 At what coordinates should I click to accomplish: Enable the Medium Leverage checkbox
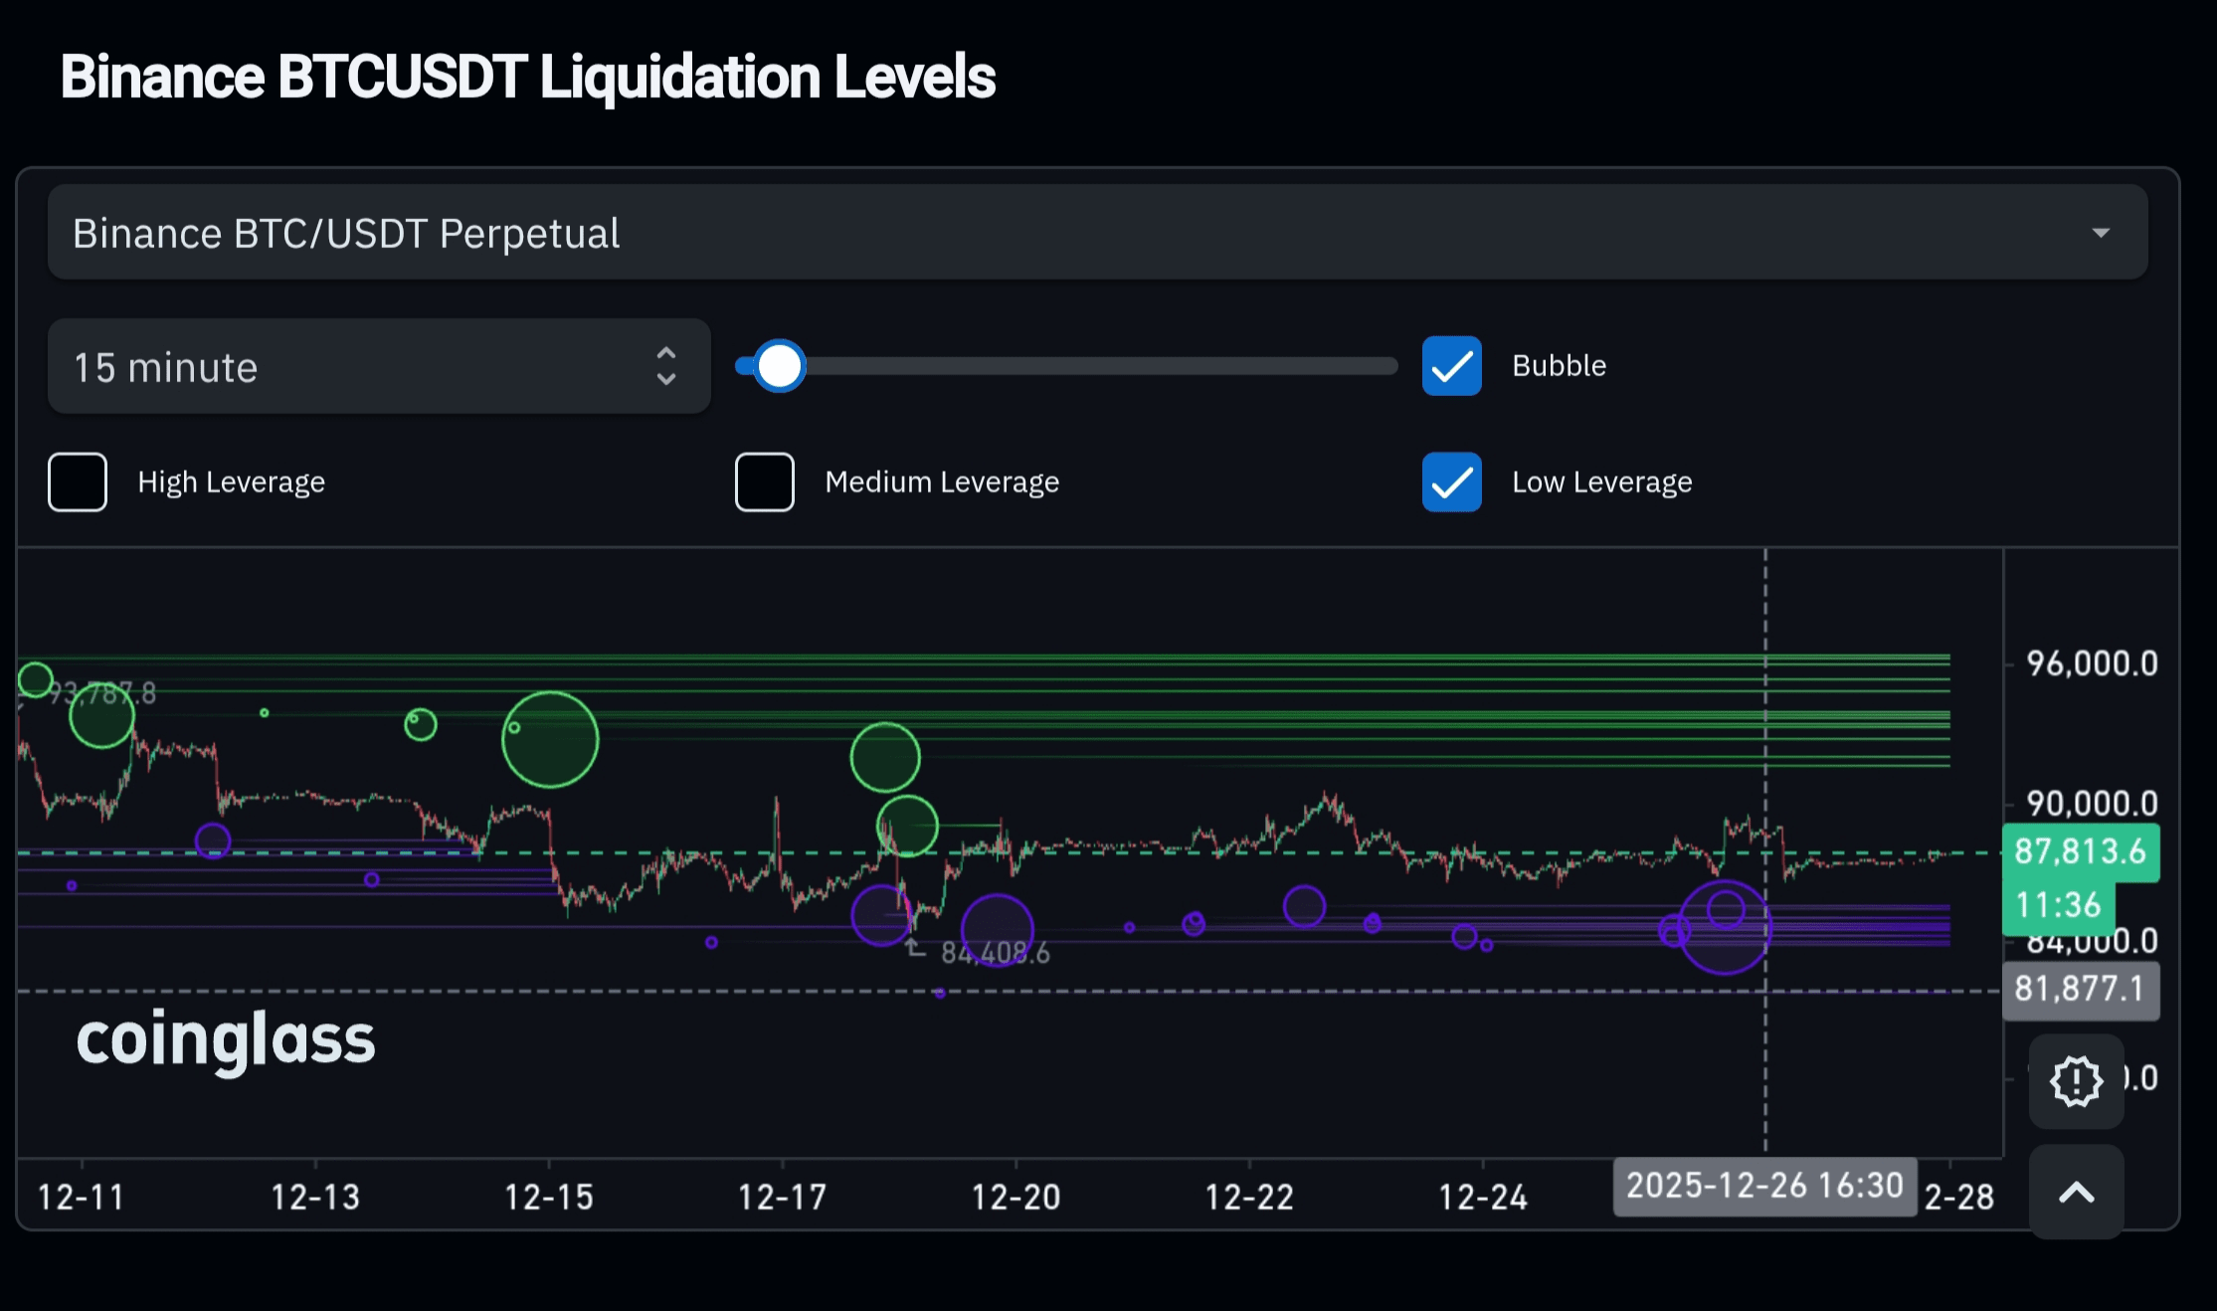pos(764,482)
